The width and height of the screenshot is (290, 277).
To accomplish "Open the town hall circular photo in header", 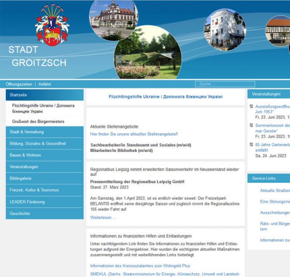I will coord(113,19).
